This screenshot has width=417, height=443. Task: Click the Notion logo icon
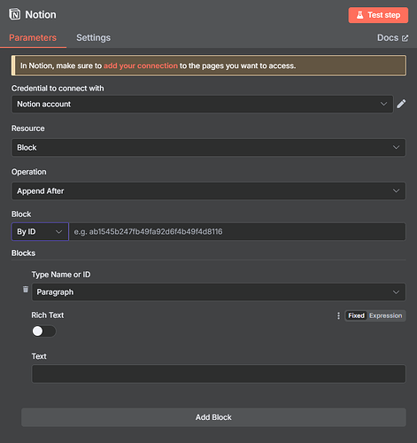15,14
